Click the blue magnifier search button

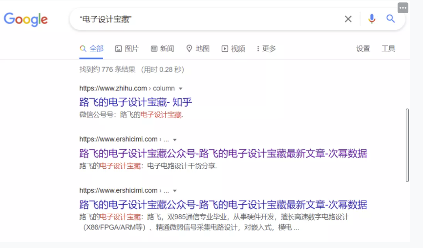pos(390,19)
